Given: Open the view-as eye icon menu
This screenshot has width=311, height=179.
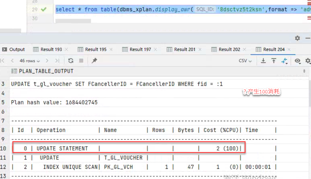Looking at the screenshot, I should point(298,61).
